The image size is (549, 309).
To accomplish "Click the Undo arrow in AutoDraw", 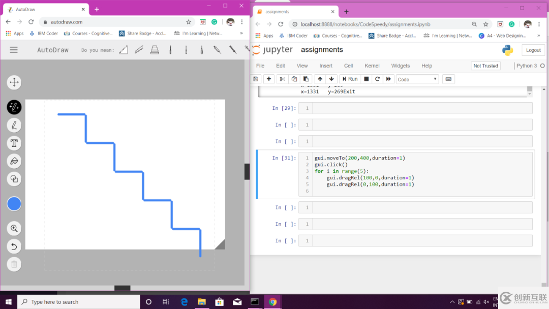I will (14, 246).
